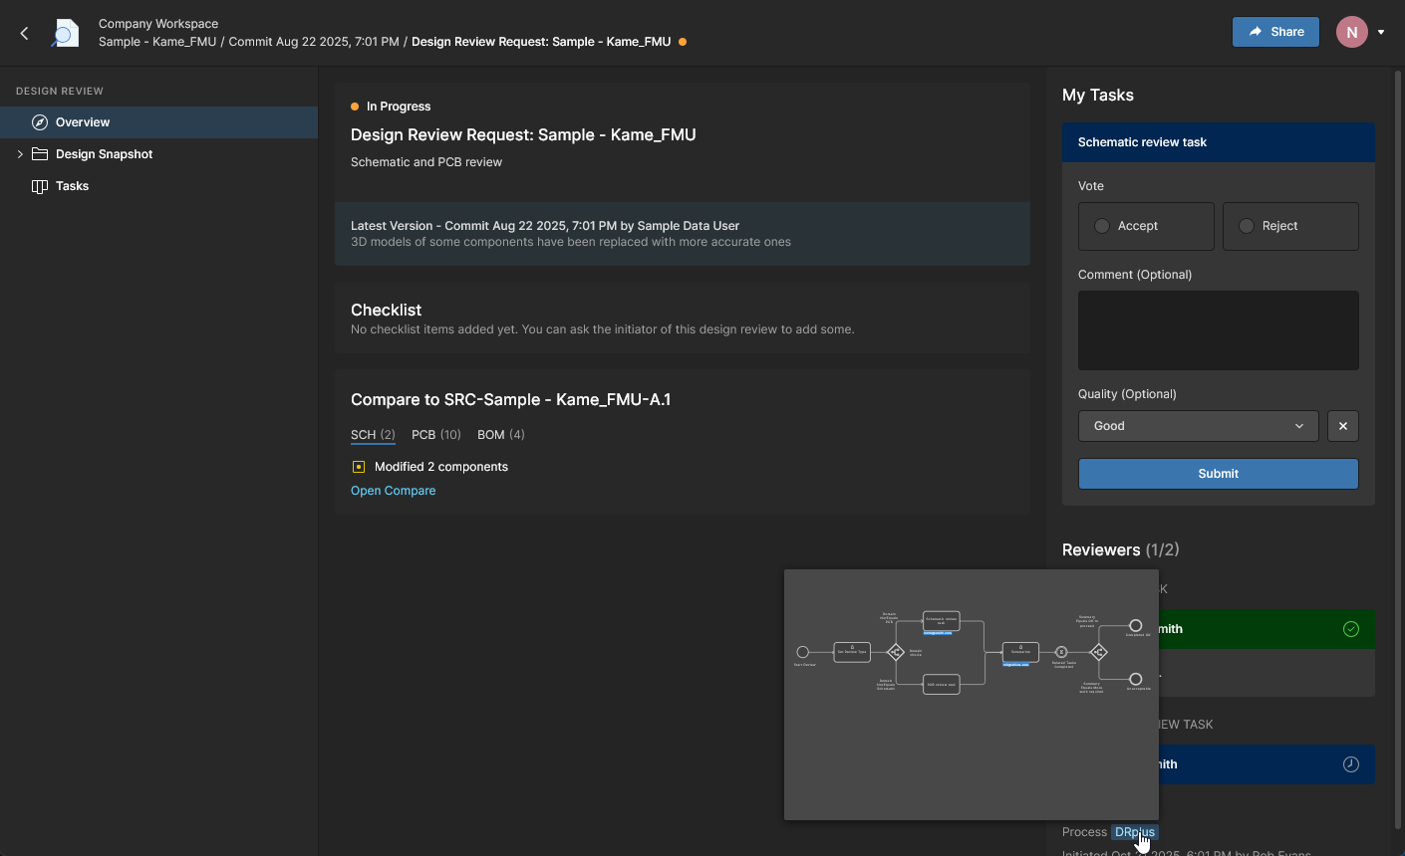Open the Open Compare link

coord(393,491)
